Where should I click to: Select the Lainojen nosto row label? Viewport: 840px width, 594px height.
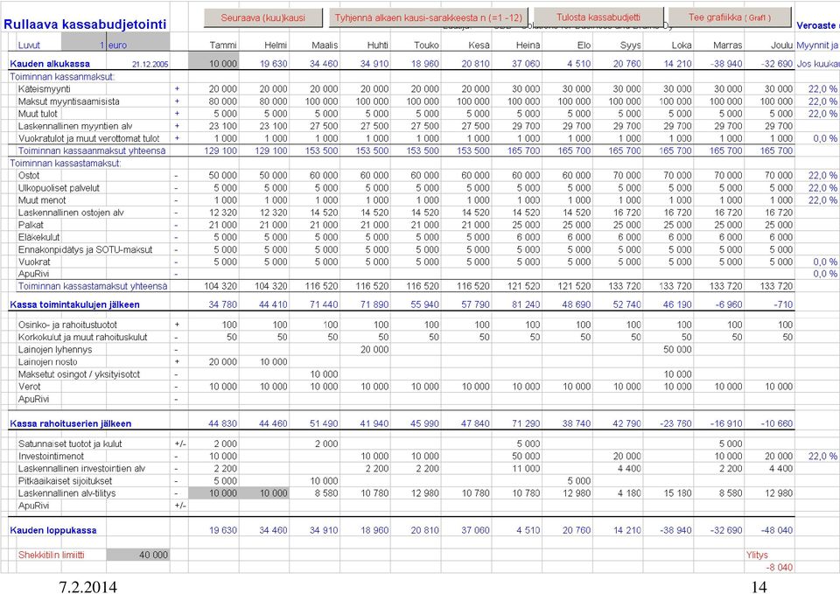pyautogui.click(x=47, y=361)
